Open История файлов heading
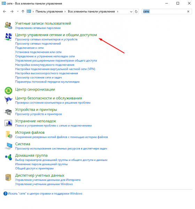 30,132
